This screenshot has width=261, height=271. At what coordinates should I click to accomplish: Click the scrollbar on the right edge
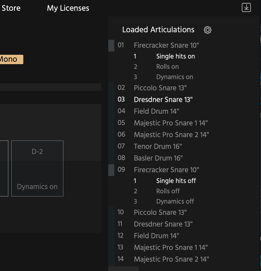(260, 135)
